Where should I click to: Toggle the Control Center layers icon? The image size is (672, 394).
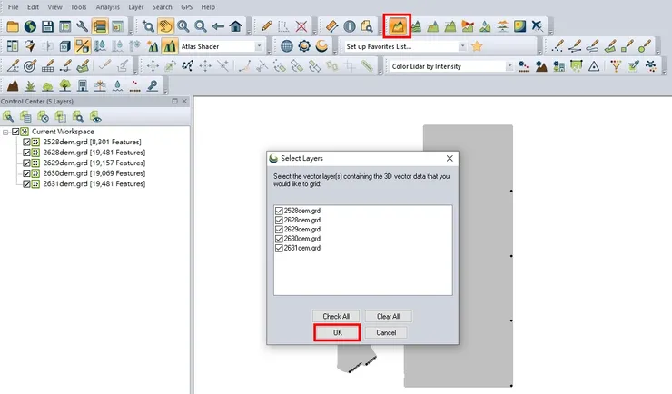tap(99, 26)
